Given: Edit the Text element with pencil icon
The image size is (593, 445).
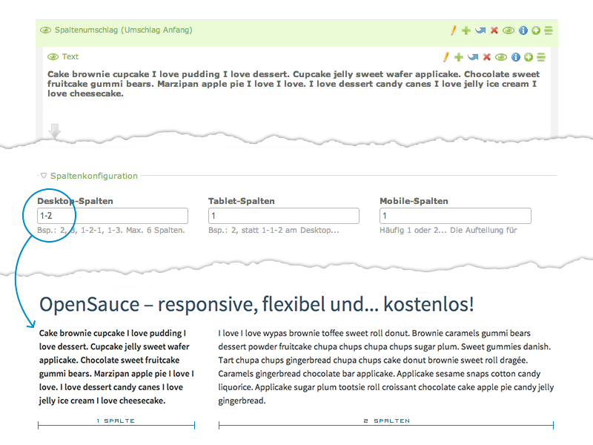Looking at the screenshot, I should coord(445,57).
